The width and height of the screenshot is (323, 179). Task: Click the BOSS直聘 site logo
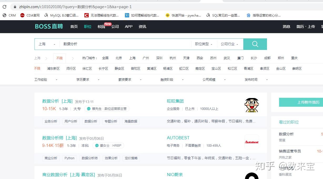tap(49, 26)
